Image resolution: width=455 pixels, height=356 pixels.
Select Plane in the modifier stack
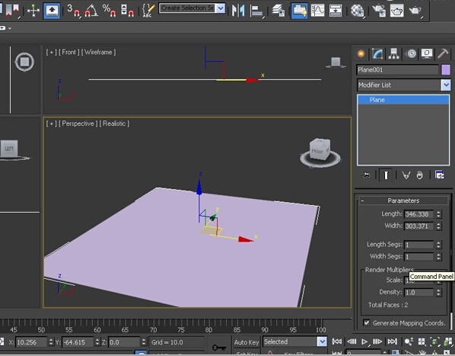tap(403, 100)
